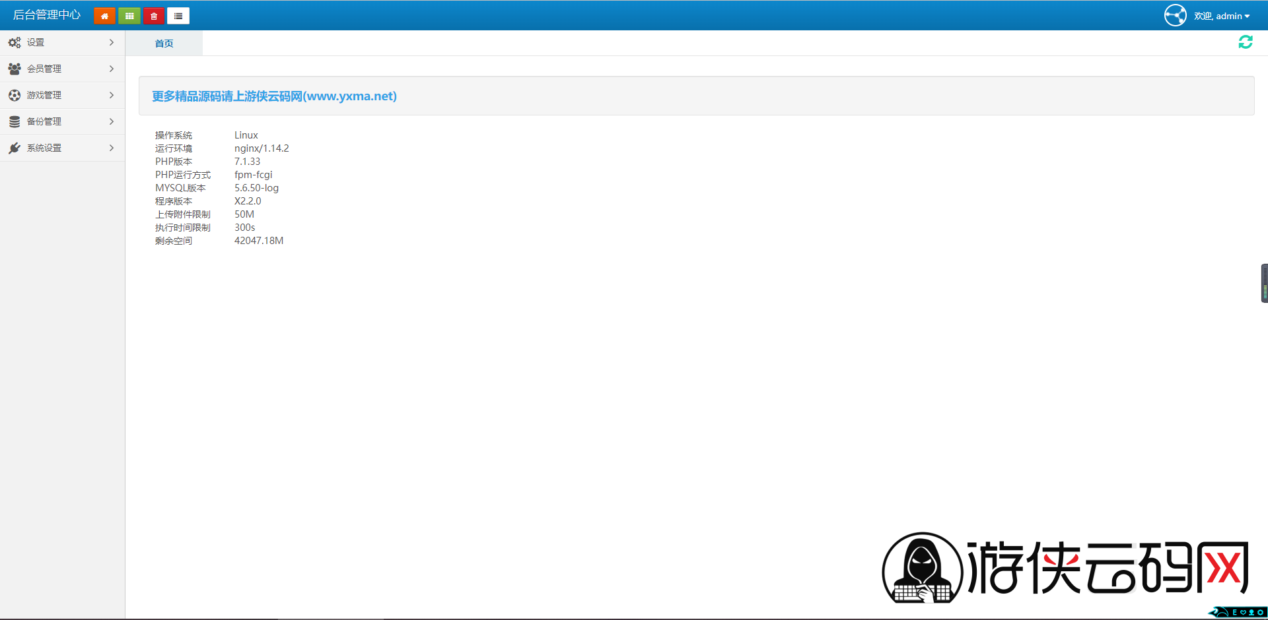The height and width of the screenshot is (620, 1268).
Task: Expand the 会员管理 chevron
Action: tap(112, 69)
